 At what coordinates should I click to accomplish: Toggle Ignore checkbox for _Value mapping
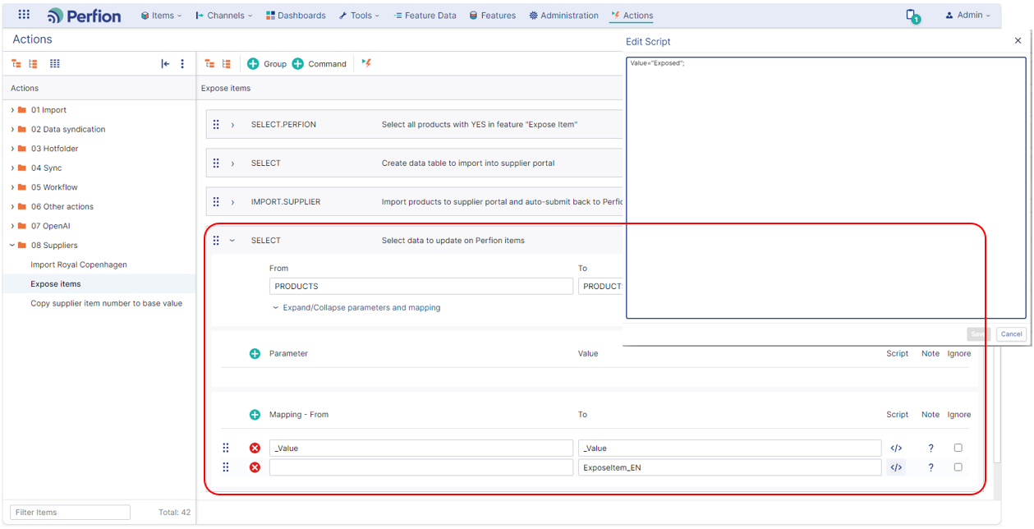click(958, 448)
